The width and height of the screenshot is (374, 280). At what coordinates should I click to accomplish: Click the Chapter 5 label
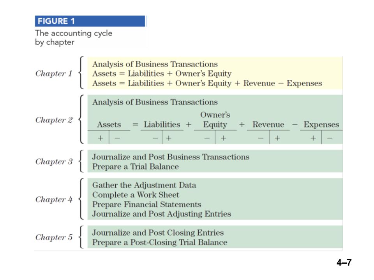coord(54,237)
